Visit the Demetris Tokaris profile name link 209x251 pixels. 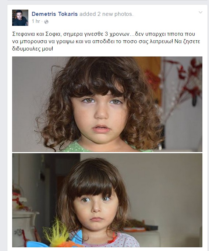(x=54, y=14)
